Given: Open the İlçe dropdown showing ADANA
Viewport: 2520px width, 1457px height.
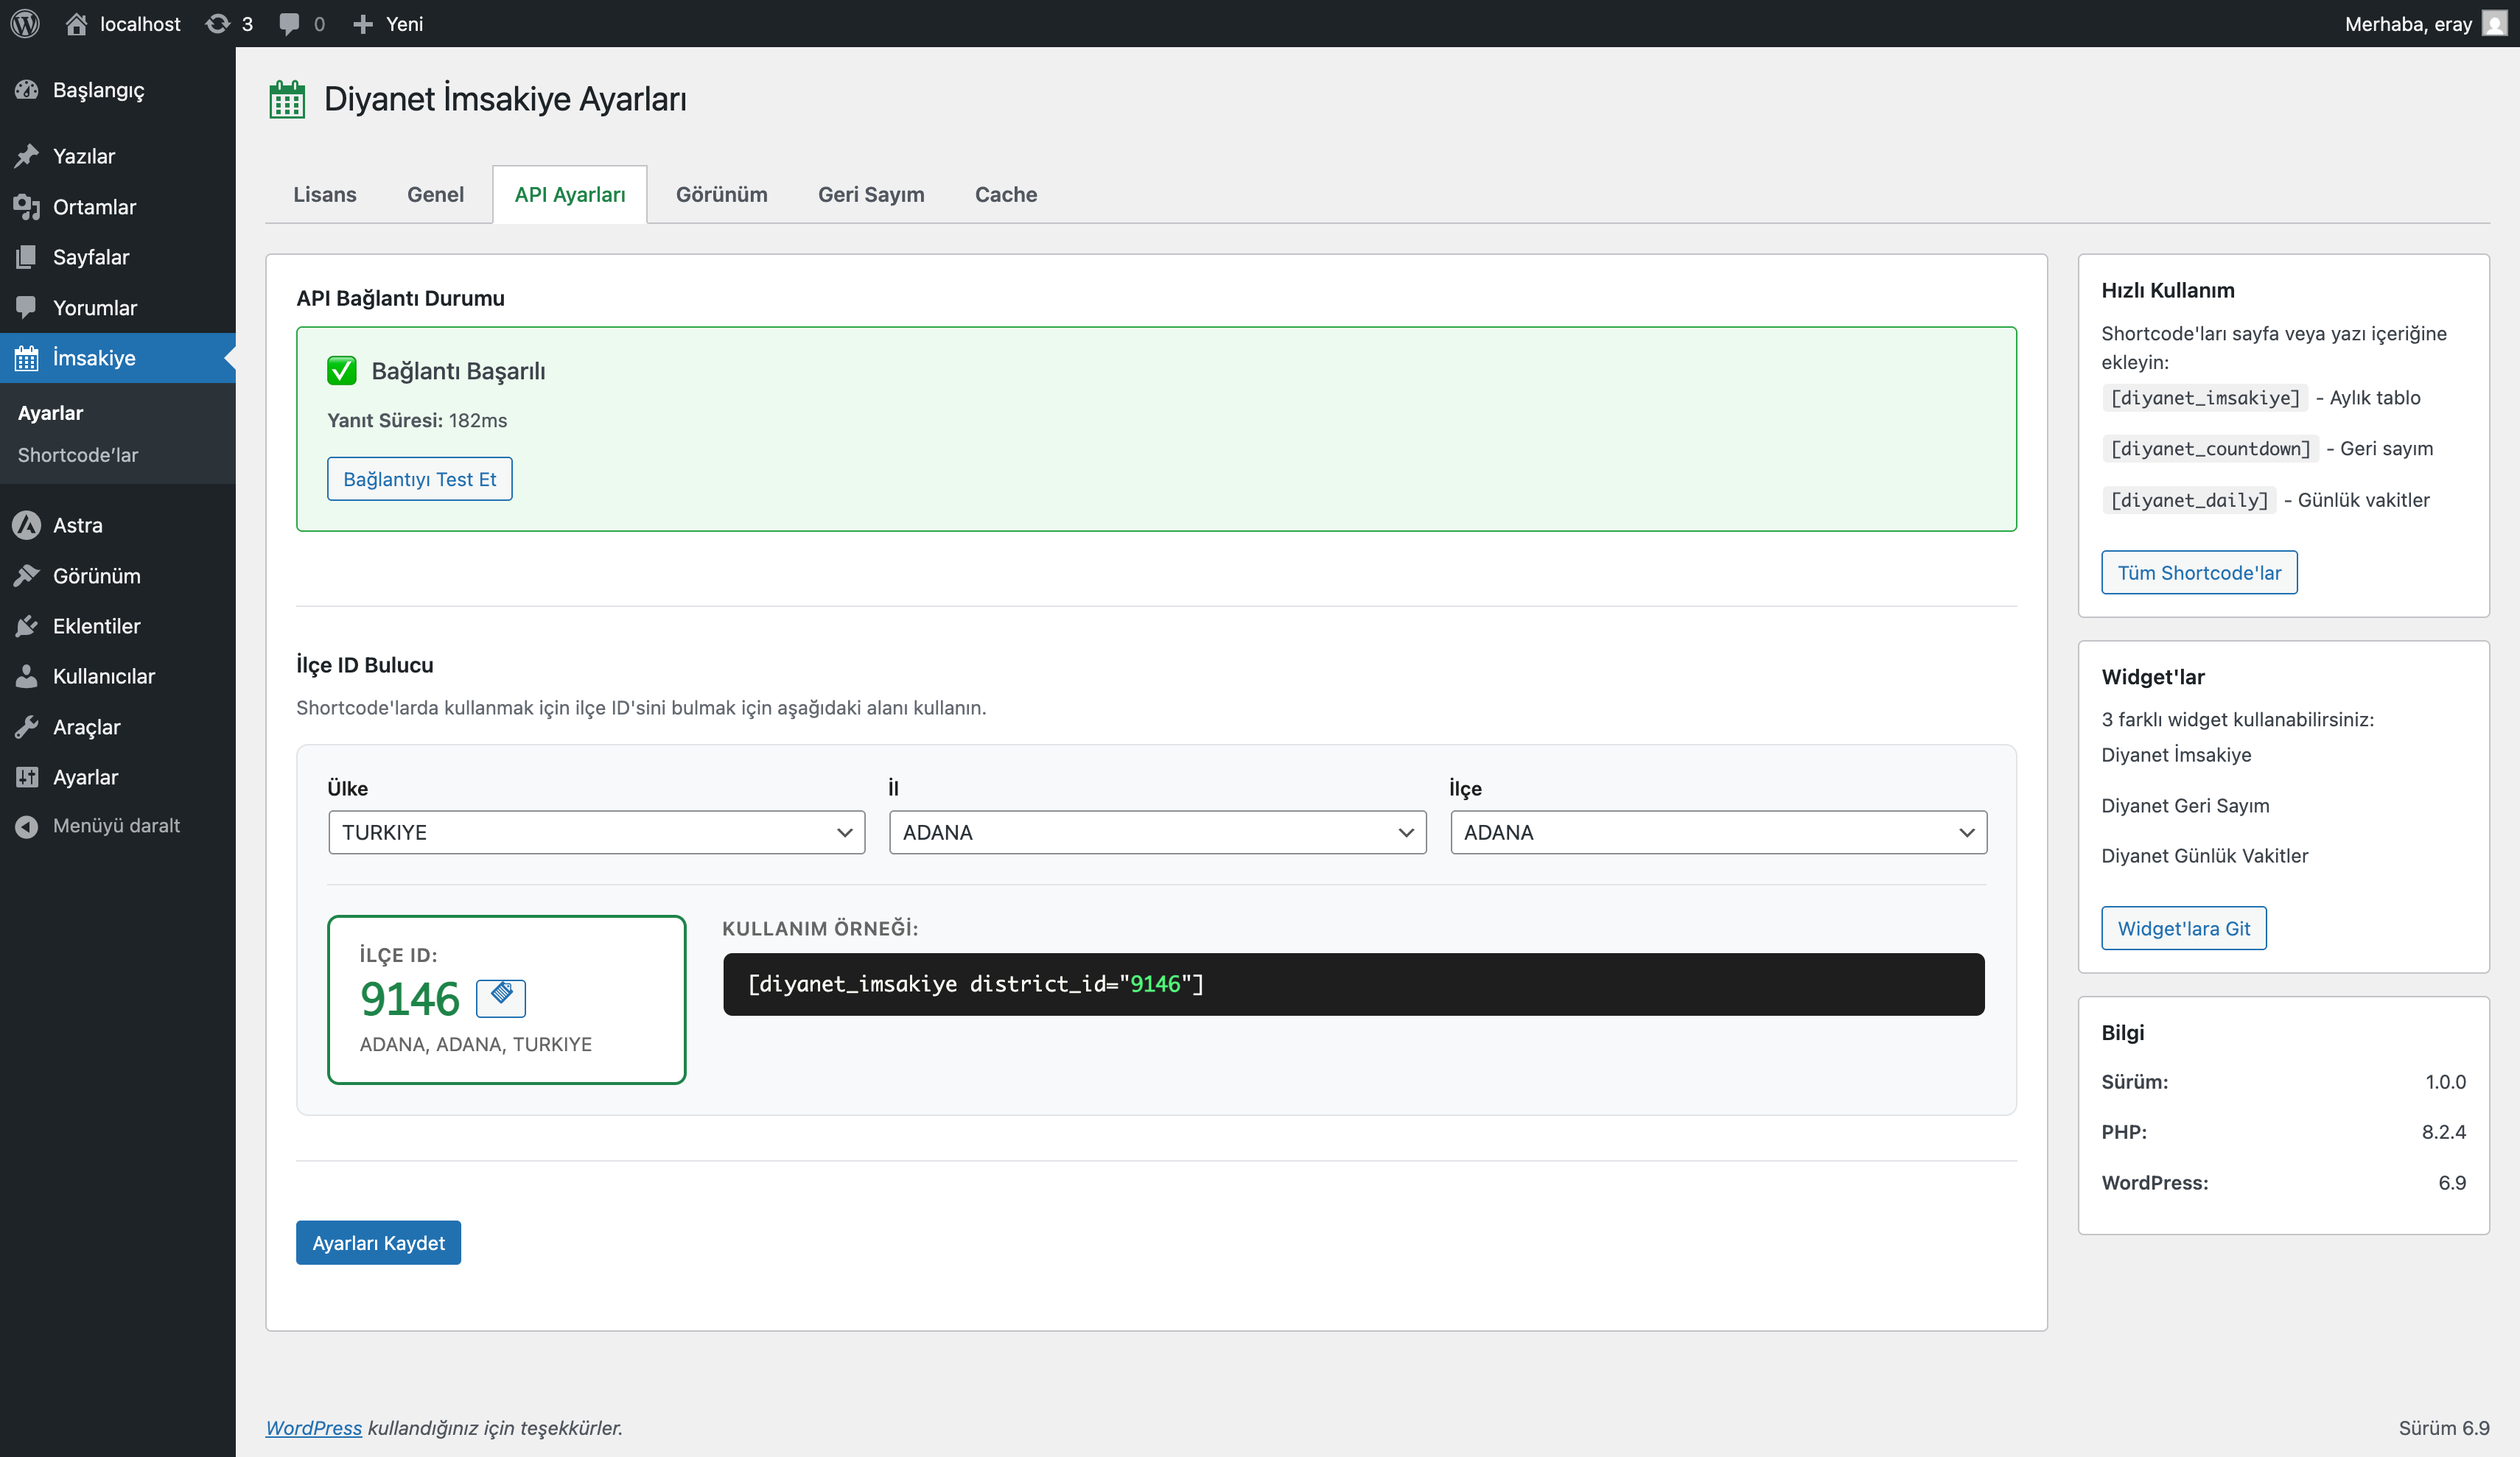Looking at the screenshot, I should [1718, 832].
